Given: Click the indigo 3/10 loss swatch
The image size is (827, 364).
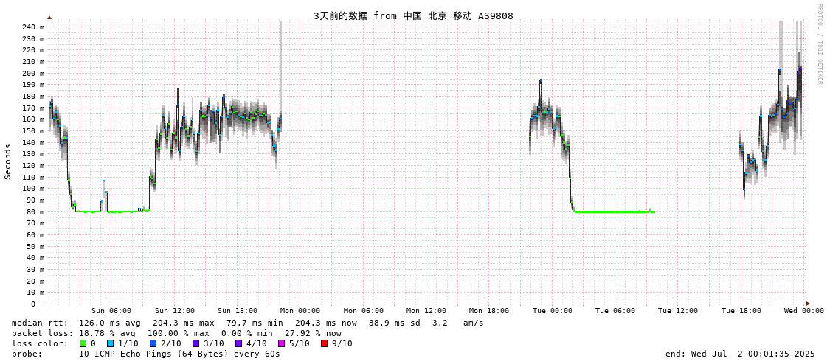Looking at the screenshot, I should click(x=195, y=343).
